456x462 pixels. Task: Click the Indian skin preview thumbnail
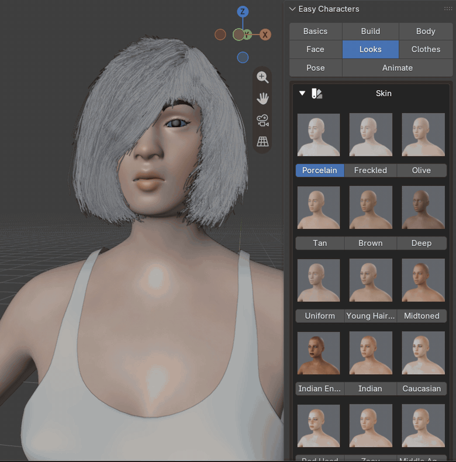pos(371,353)
